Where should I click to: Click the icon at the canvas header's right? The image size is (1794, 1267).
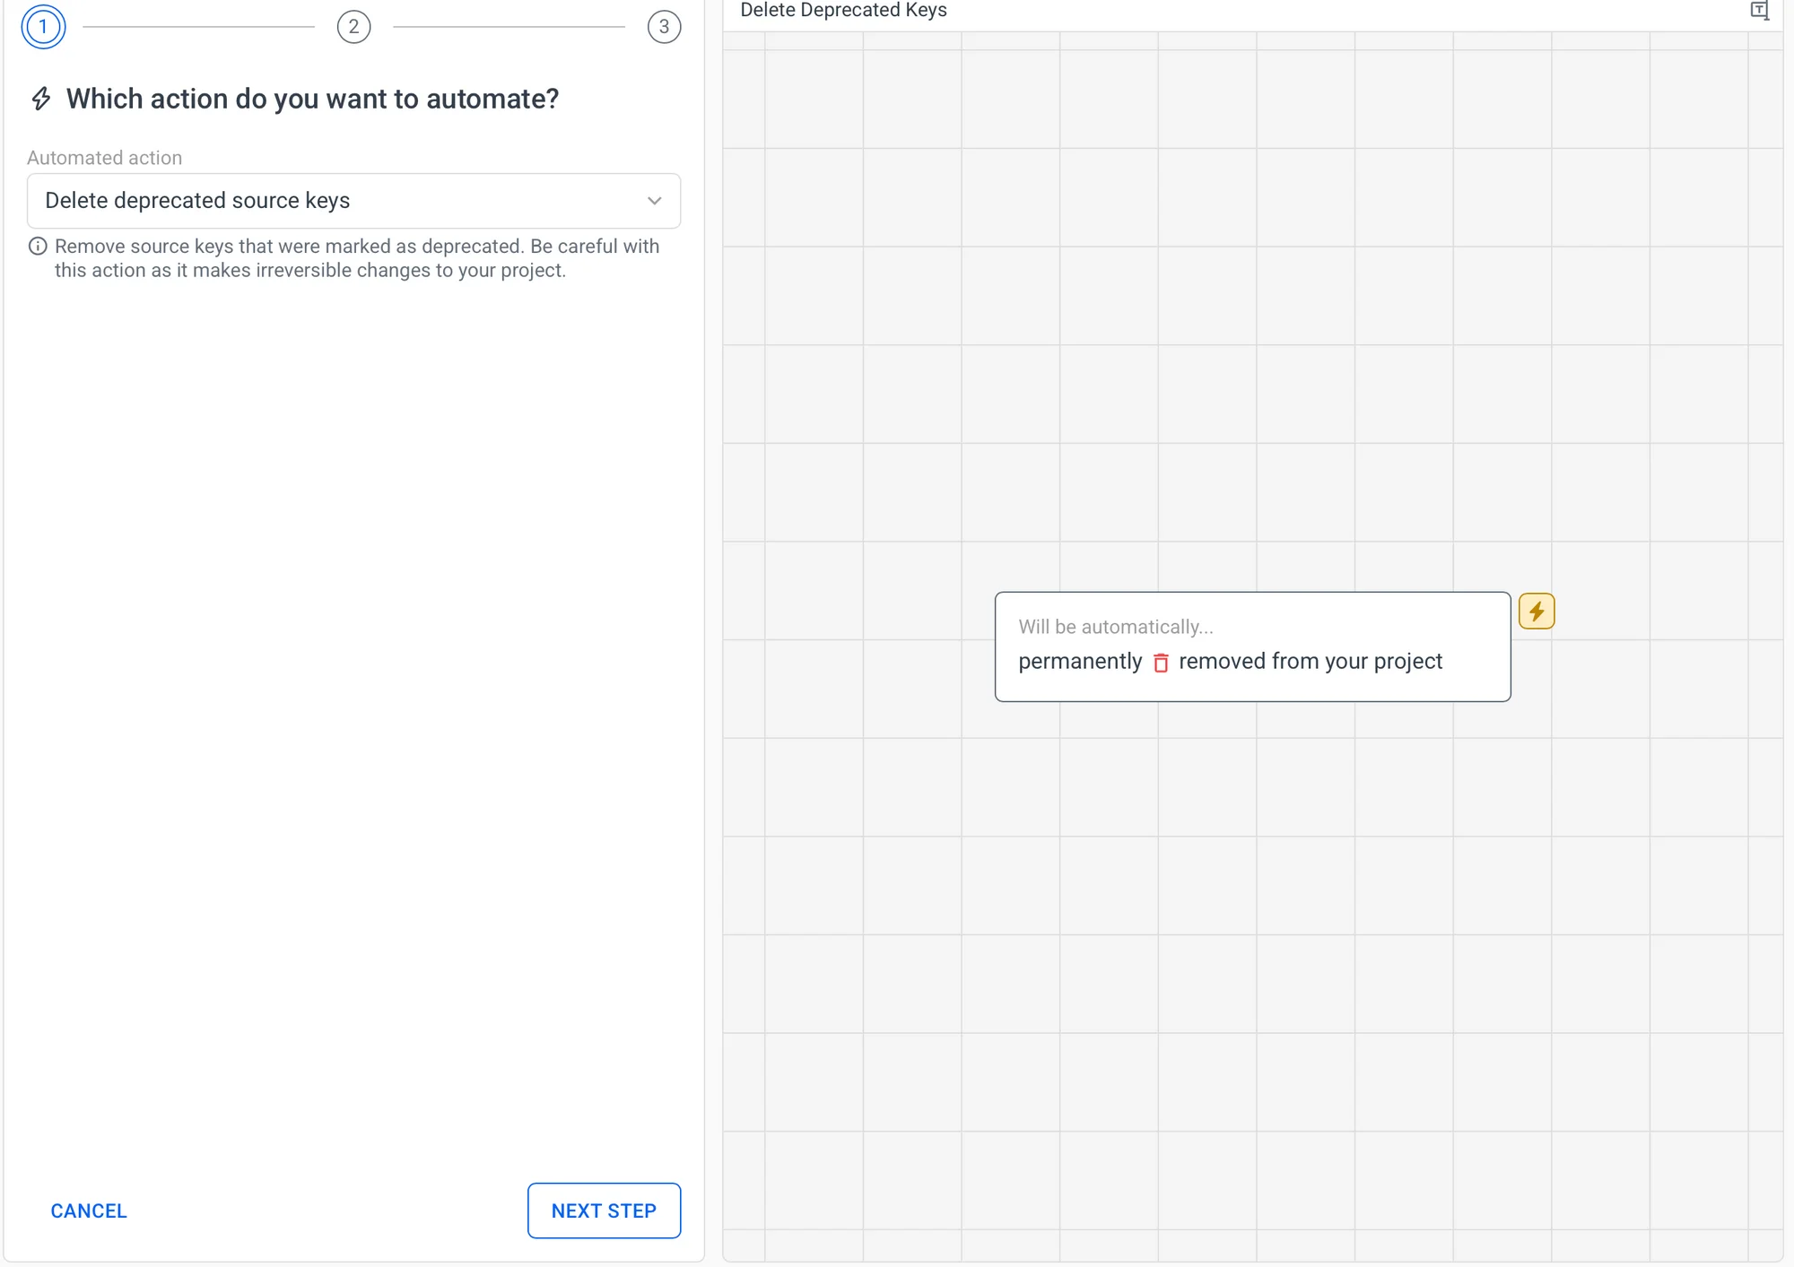point(1759,11)
